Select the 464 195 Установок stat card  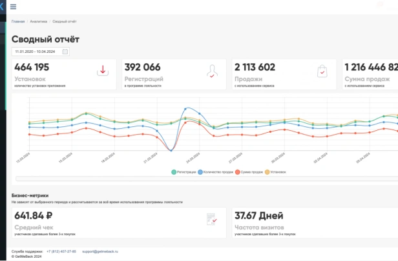(x=64, y=74)
